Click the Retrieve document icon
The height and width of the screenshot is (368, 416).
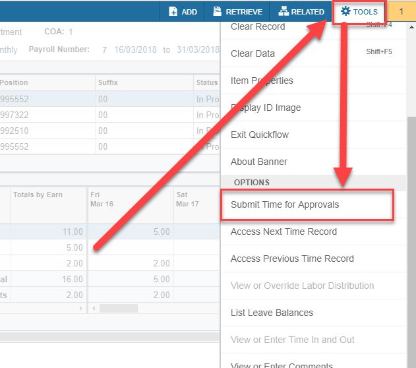[217, 12]
